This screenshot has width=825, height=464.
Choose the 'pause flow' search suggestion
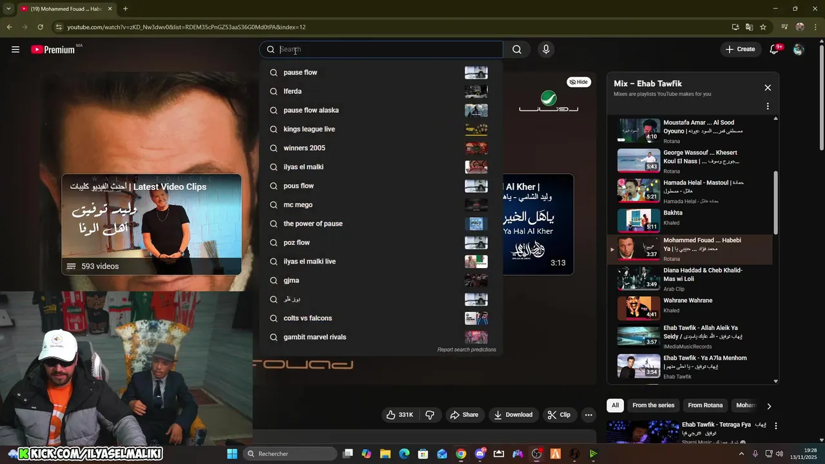pyautogui.click(x=380, y=72)
